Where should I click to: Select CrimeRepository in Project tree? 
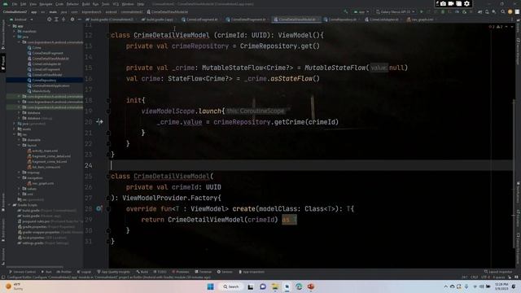tap(42, 81)
